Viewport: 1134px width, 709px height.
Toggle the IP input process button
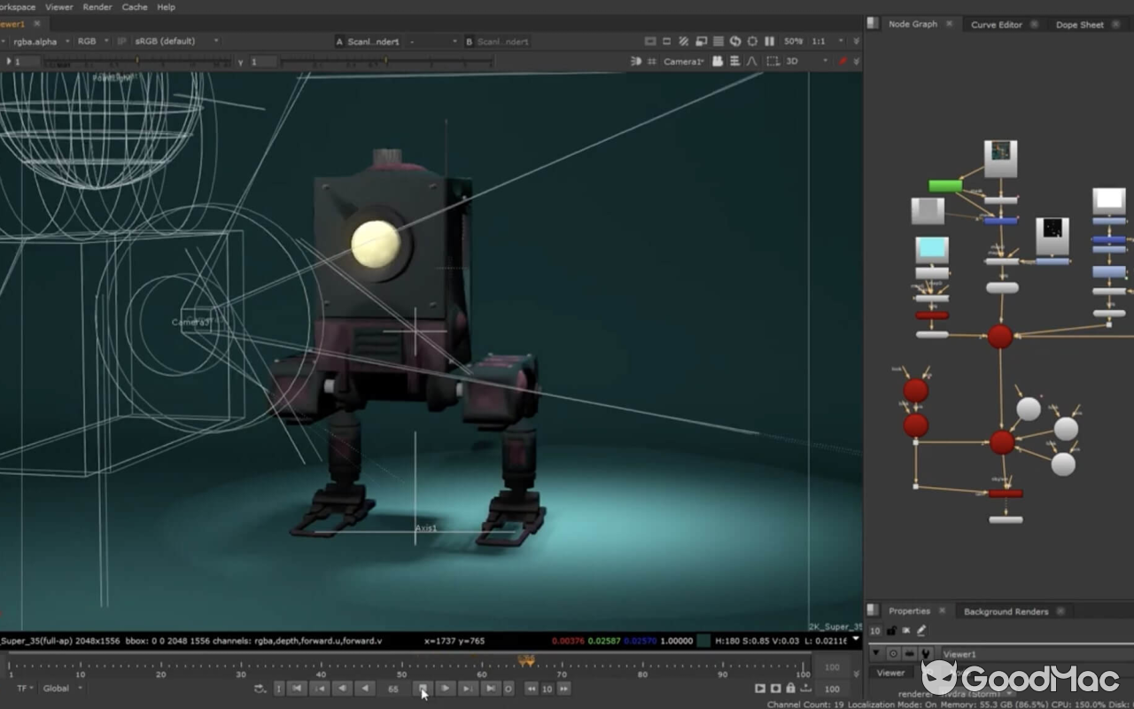click(x=122, y=41)
